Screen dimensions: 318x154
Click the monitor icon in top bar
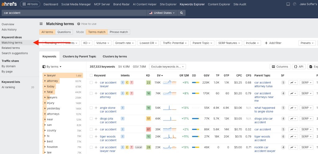point(288,4)
